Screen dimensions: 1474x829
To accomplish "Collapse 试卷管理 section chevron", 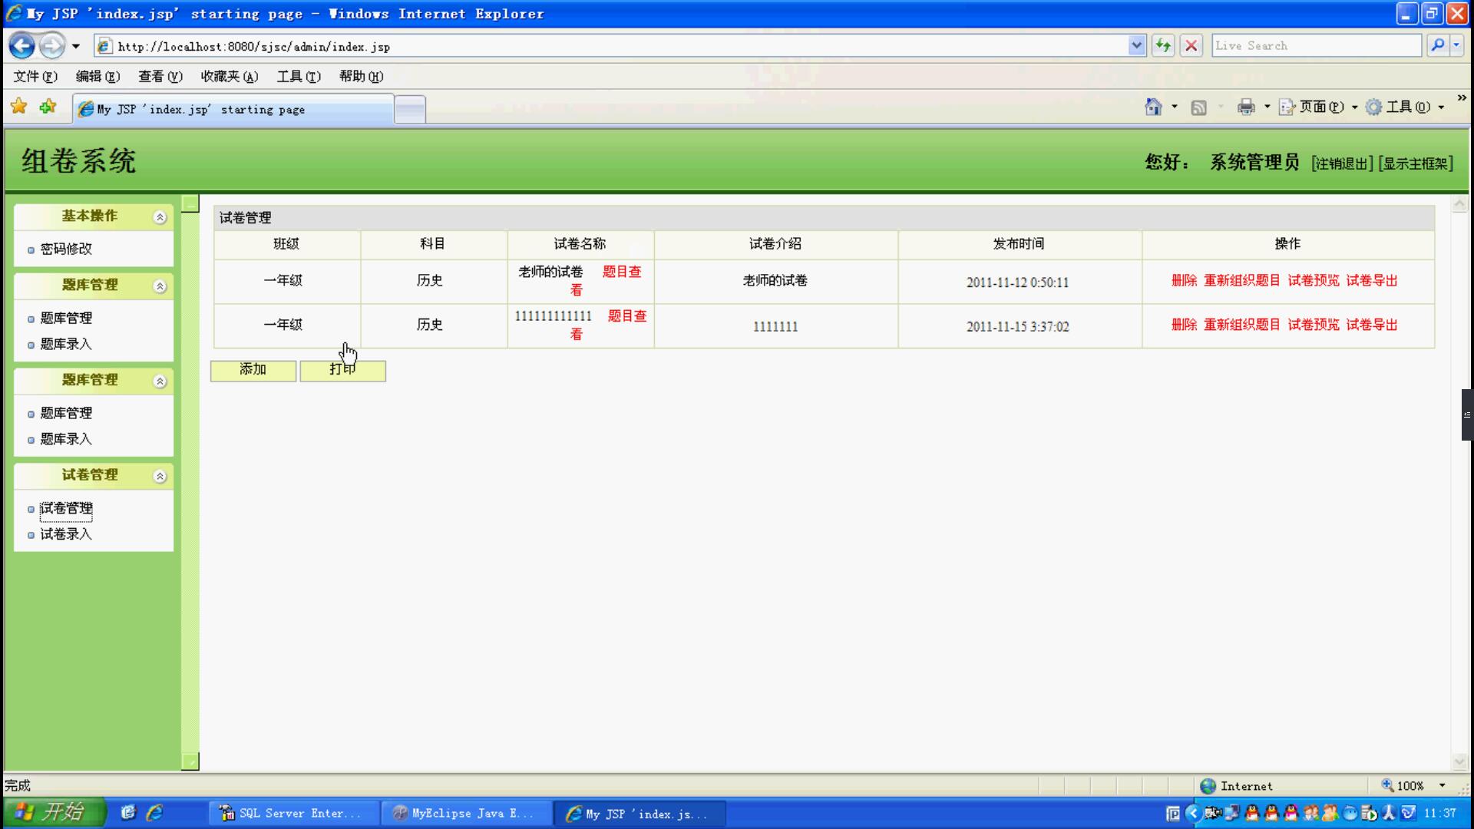I will pos(160,477).
